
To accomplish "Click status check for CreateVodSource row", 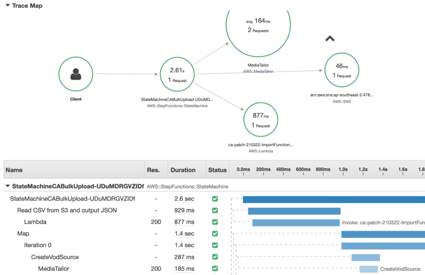I will [x=215, y=257].
